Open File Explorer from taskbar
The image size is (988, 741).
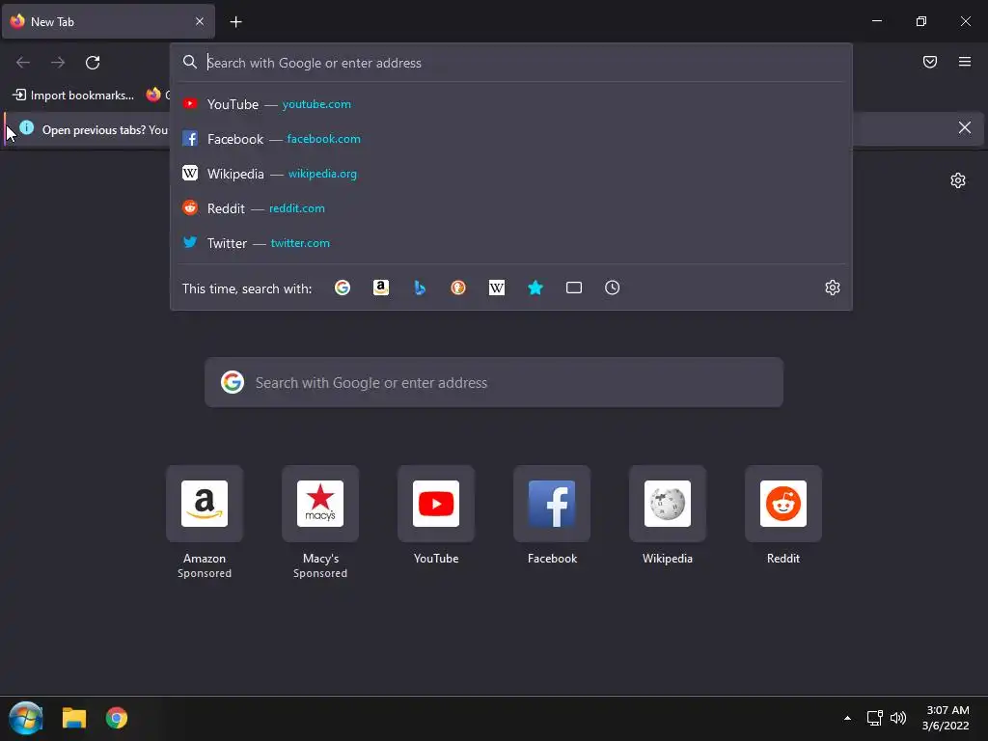[x=73, y=718]
